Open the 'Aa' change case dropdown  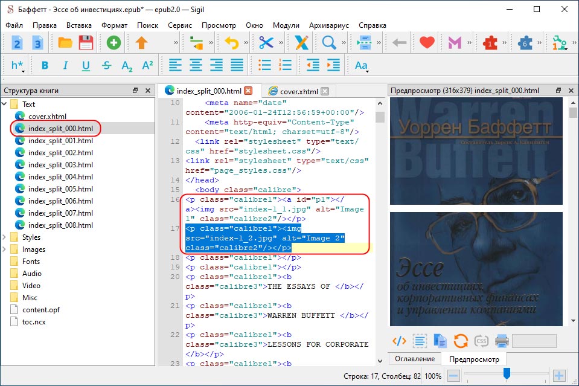click(x=362, y=66)
